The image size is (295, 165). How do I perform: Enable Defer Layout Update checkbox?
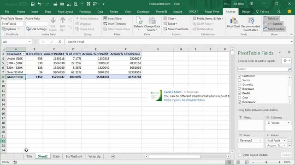point(240,155)
